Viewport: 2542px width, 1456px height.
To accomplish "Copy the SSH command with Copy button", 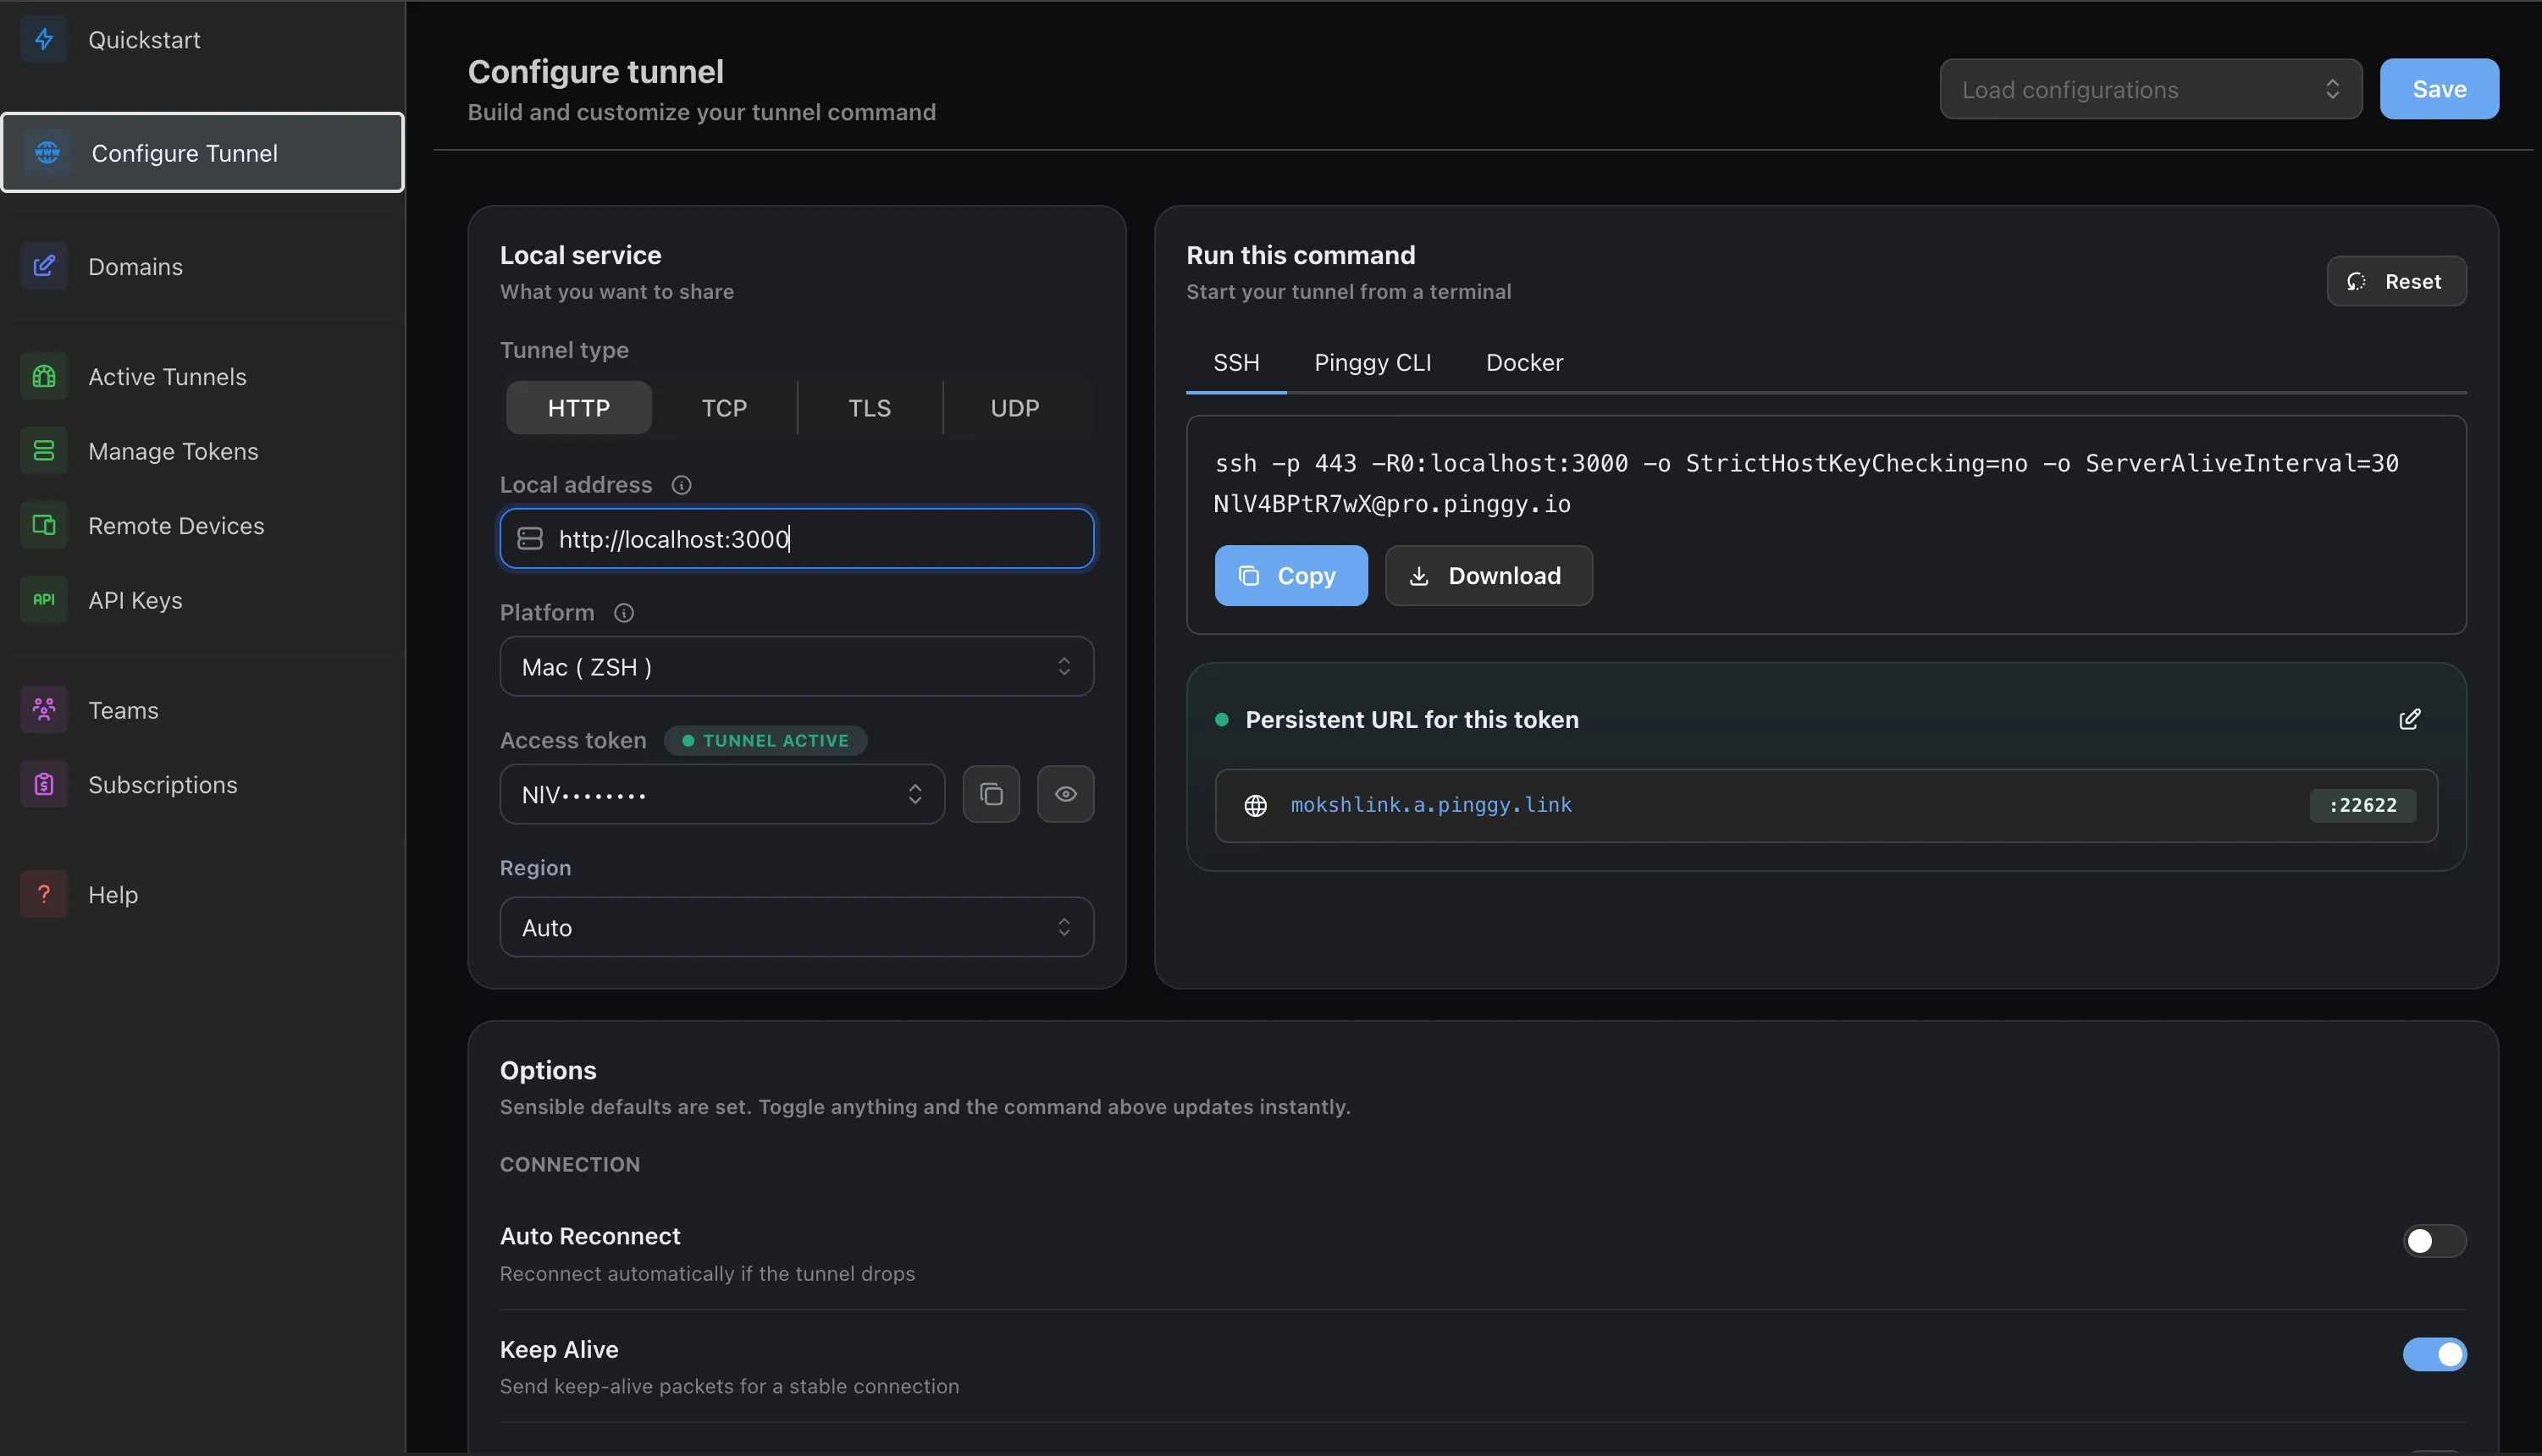I will (1290, 576).
